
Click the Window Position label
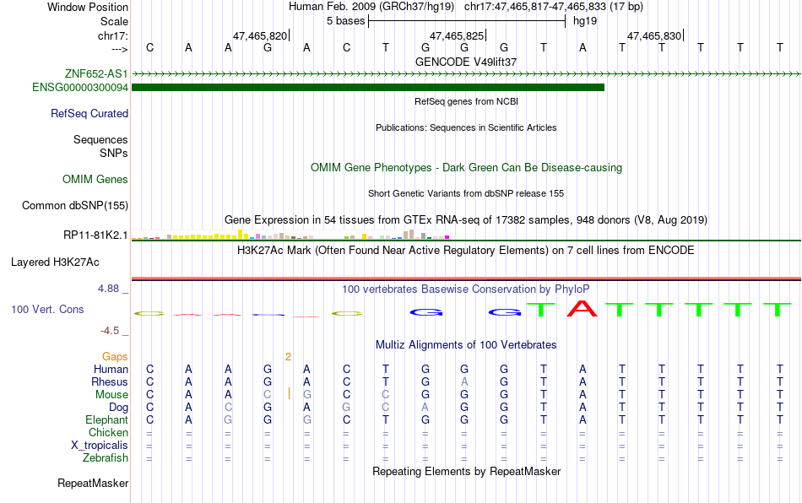coord(88,7)
